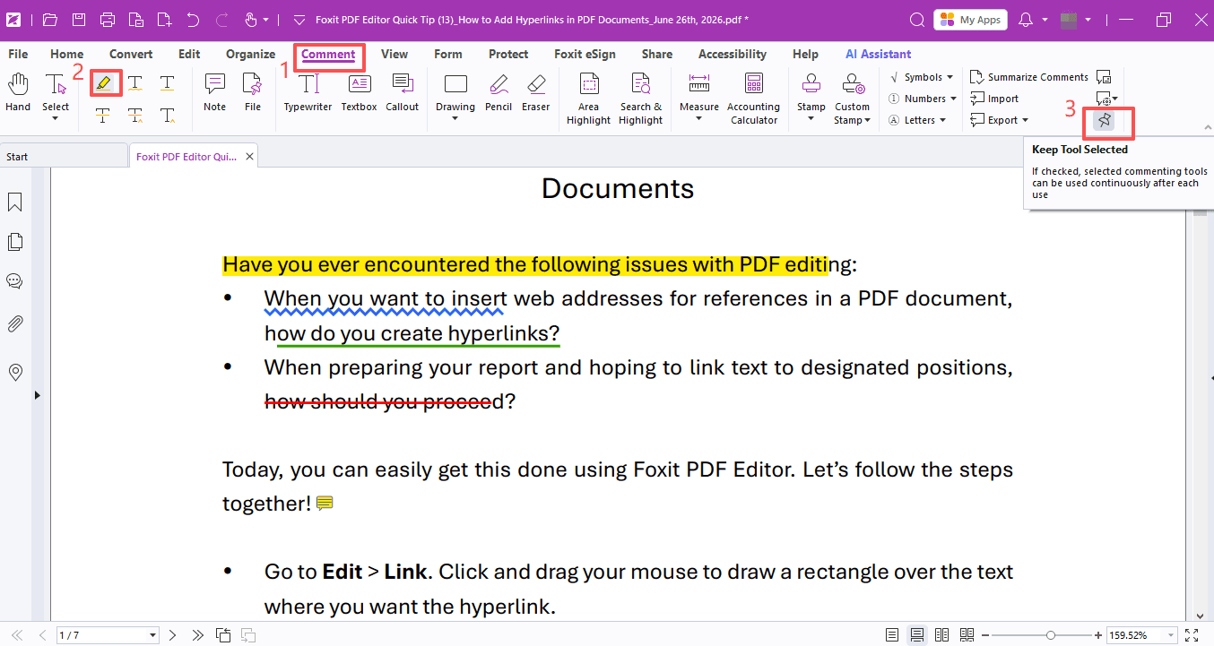Screen dimensions: 1214x646
Task: Open the Pages thumbnail panel in sidebar
Action: pos(15,242)
